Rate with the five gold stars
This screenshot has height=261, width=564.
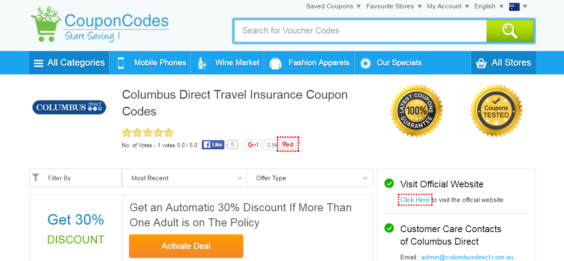click(x=148, y=133)
